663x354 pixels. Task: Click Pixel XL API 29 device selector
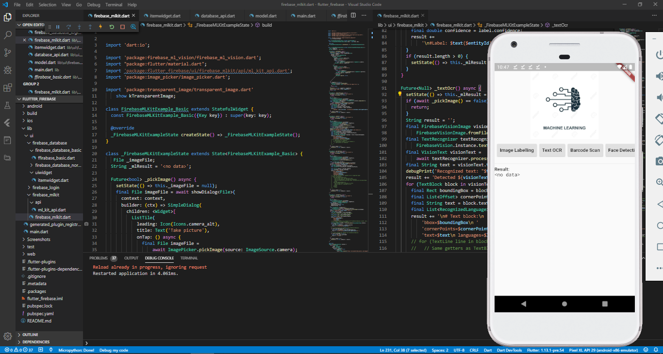point(603,350)
